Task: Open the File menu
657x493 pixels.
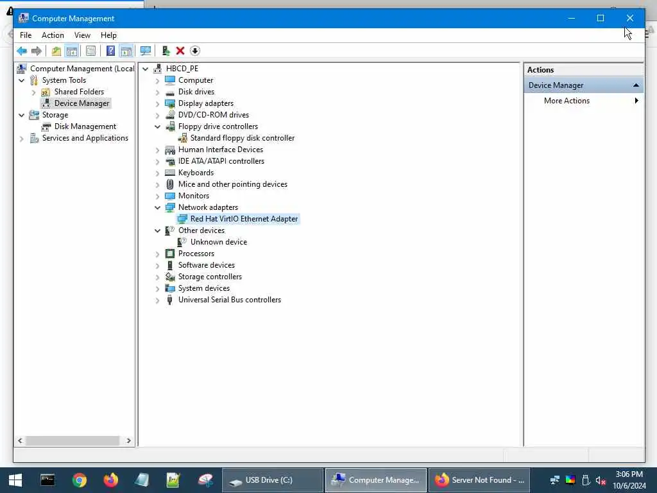Action: click(x=26, y=35)
